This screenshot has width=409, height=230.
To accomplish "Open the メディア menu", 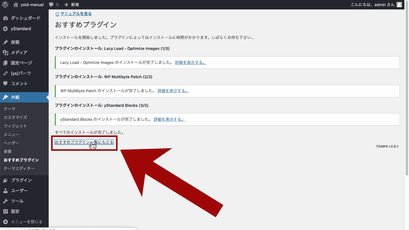I will (24, 52).
